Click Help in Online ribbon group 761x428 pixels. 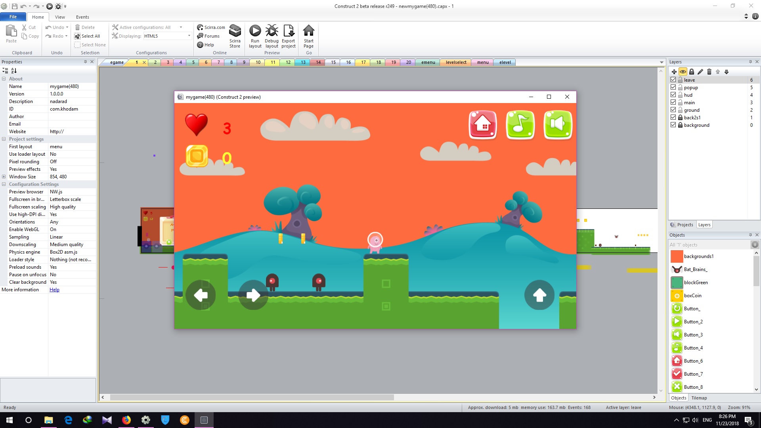pos(205,45)
